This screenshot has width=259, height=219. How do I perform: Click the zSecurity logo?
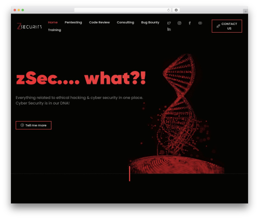29,26
